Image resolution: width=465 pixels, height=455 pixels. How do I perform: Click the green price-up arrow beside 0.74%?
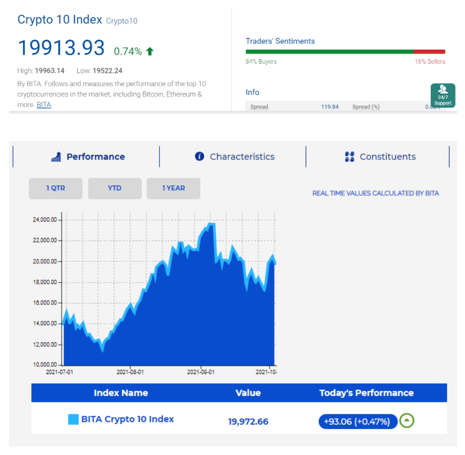(x=150, y=51)
